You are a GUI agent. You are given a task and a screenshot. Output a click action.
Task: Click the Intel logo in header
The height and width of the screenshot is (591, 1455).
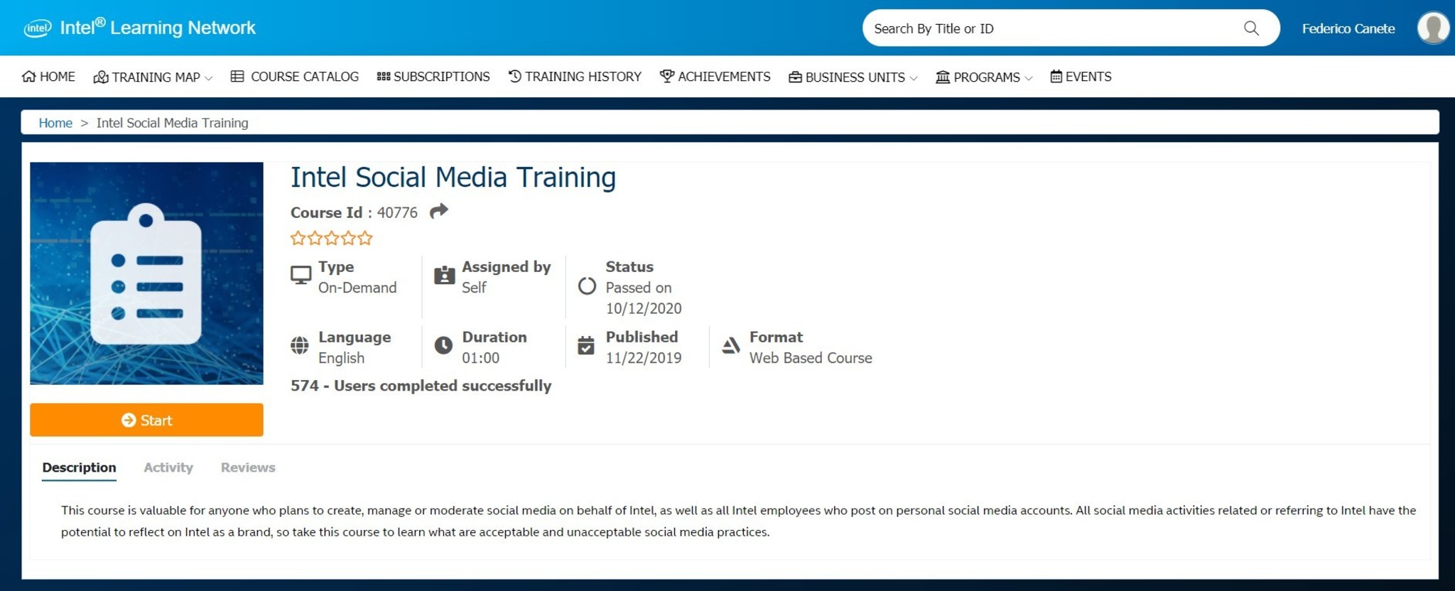click(x=38, y=28)
